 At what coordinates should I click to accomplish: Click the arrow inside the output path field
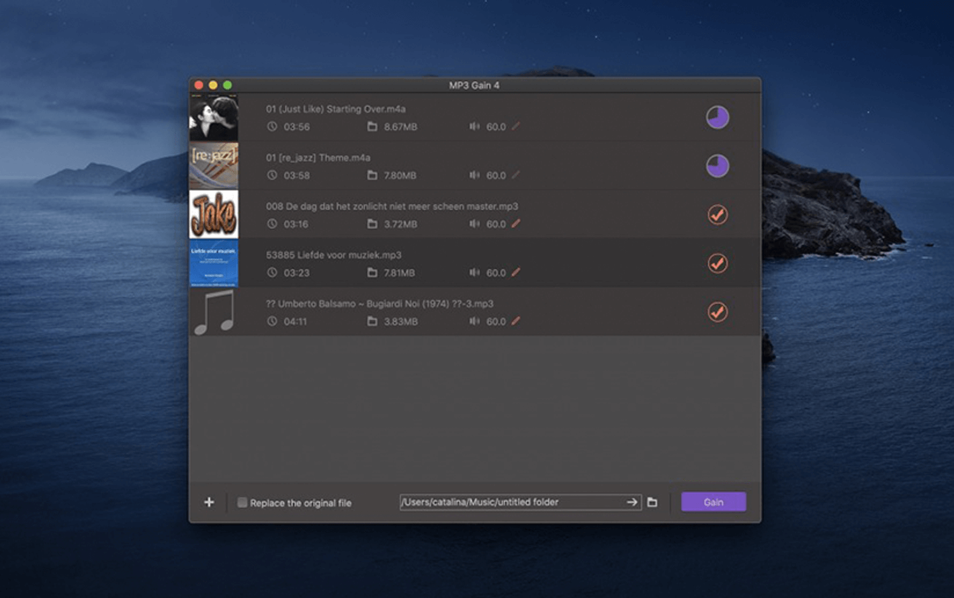[632, 502]
